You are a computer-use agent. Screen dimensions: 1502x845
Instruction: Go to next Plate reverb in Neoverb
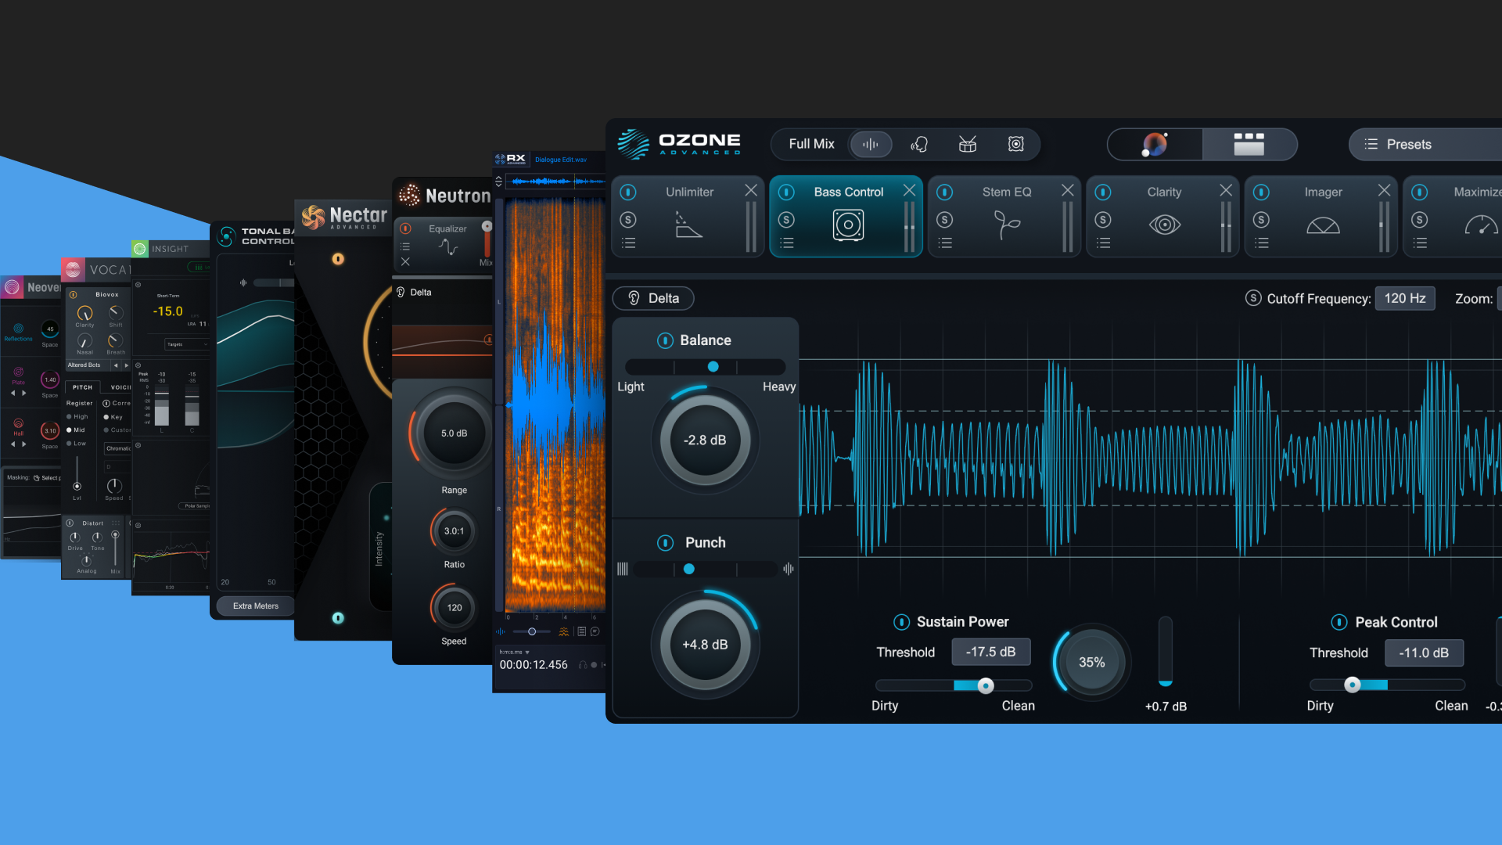tap(24, 393)
